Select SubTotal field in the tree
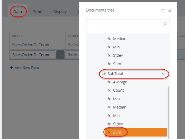Viewport: 185px width, 139px height. click(119, 74)
